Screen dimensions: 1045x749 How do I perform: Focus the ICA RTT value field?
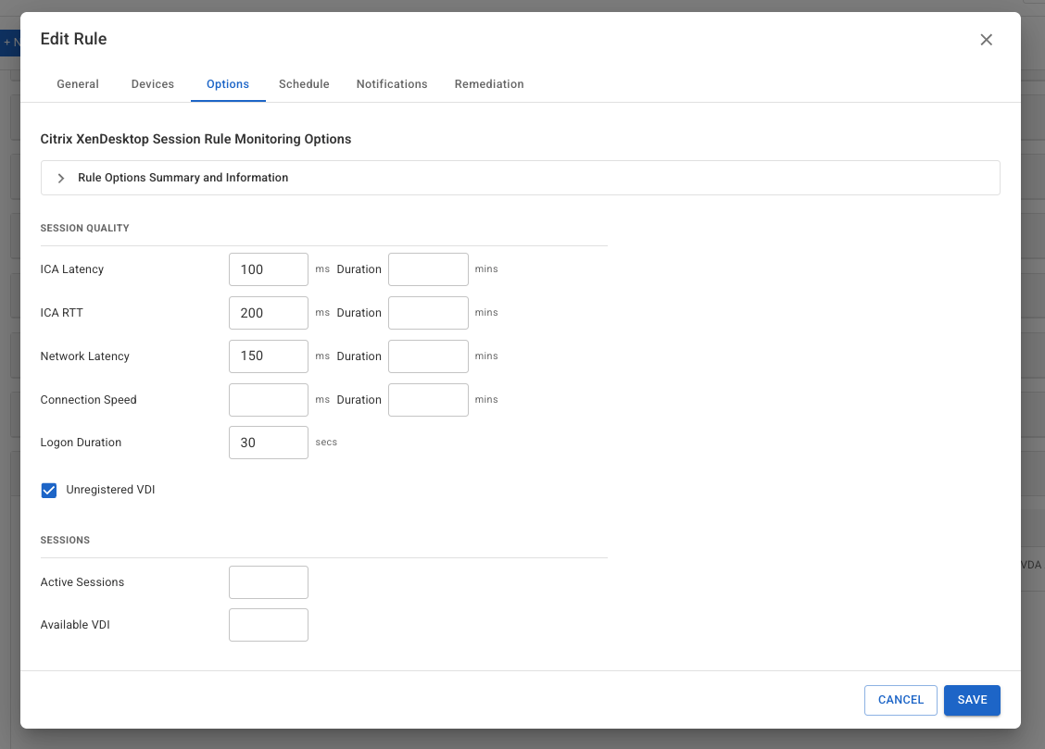click(269, 313)
